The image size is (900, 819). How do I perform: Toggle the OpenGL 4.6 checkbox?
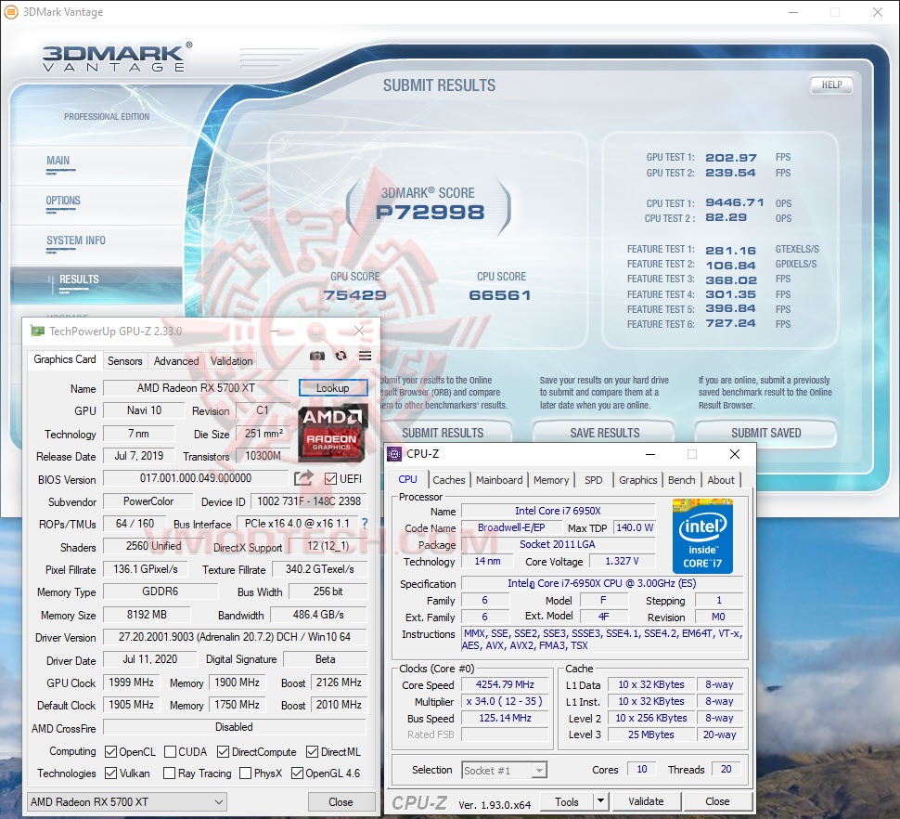point(297,773)
